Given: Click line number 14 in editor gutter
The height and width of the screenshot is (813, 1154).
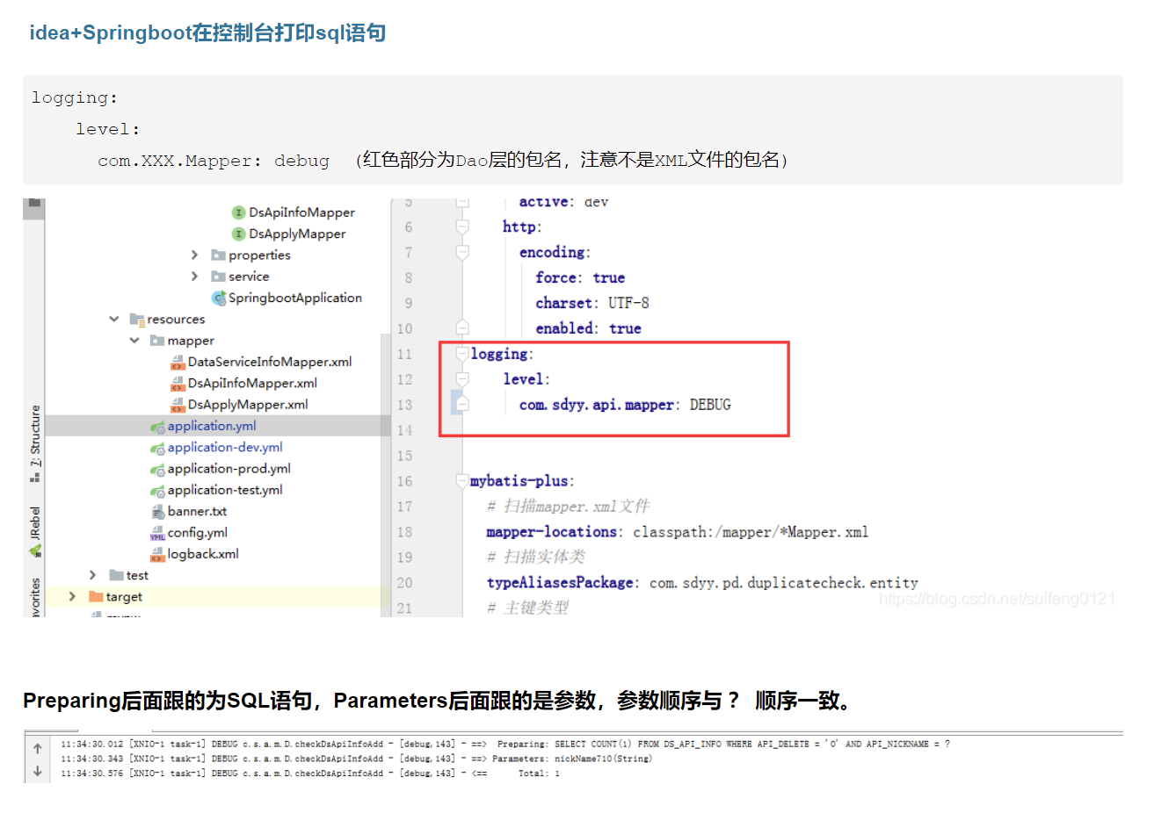Looking at the screenshot, I should 404,430.
